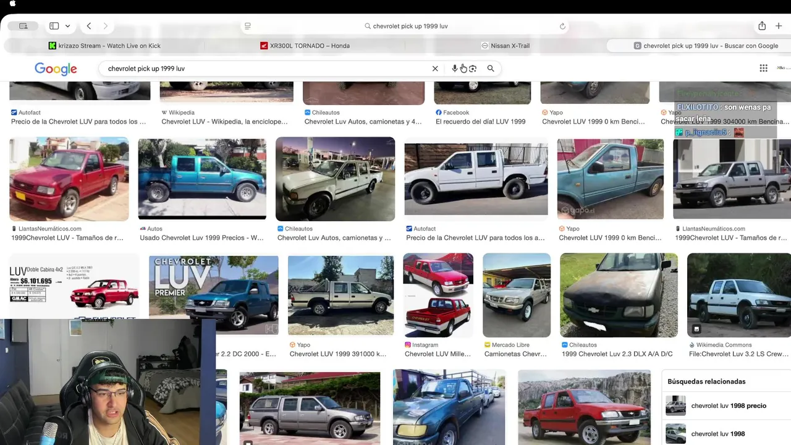Open Chevrolet LUV 1999 391000 km link
Screen dimensions: 791x445
pos(338,354)
